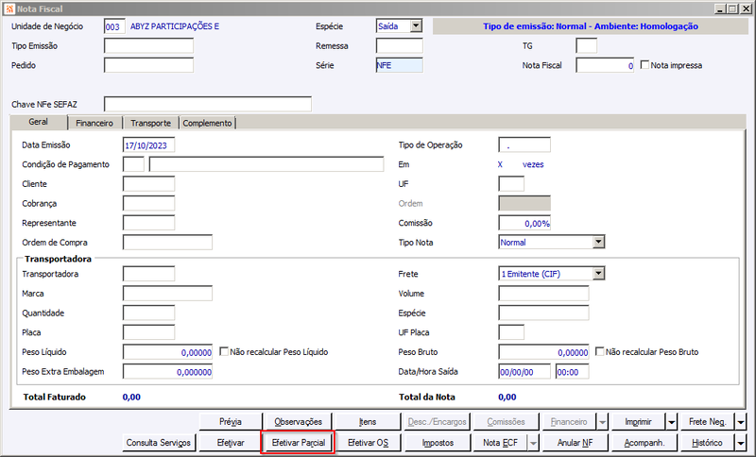Expand the Tipo Nota dropdown
Viewport: 756px width, 457px height.
[x=598, y=242]
